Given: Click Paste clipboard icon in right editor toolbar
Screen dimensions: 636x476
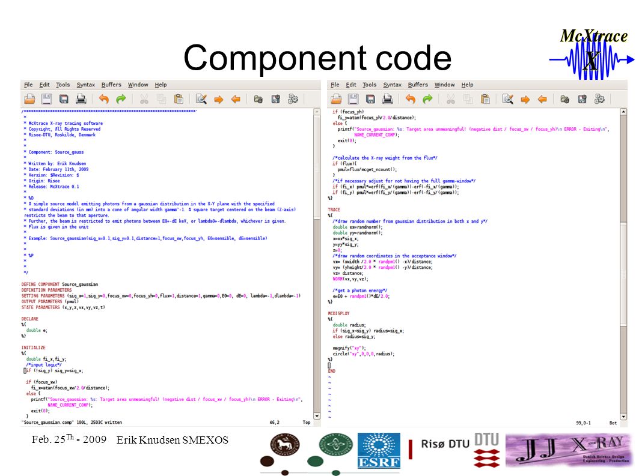Looking at the screenshot, I should tap(485, 99).
